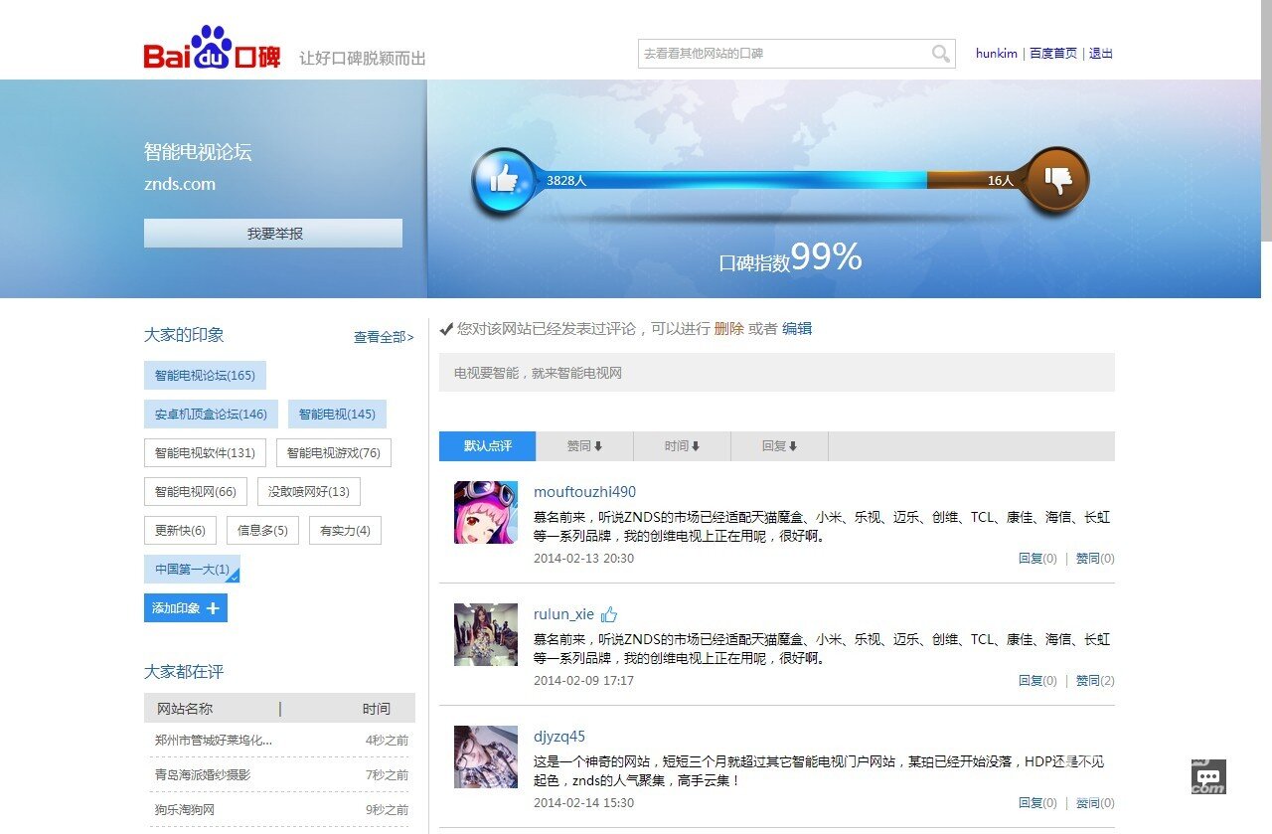Click the 2014-02-14 15:30 timestamp
The image size is (1272, 834).
[583, 803]
